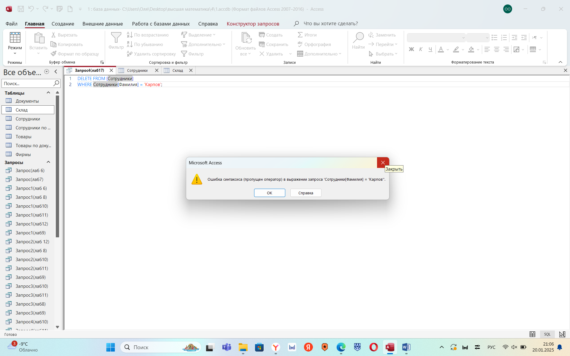The height and width of the screenshot is (356, 570).
Task: Sort by По убыванию
Action: click(145, 44)
